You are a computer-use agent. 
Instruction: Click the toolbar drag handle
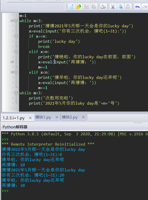point(67,7)
